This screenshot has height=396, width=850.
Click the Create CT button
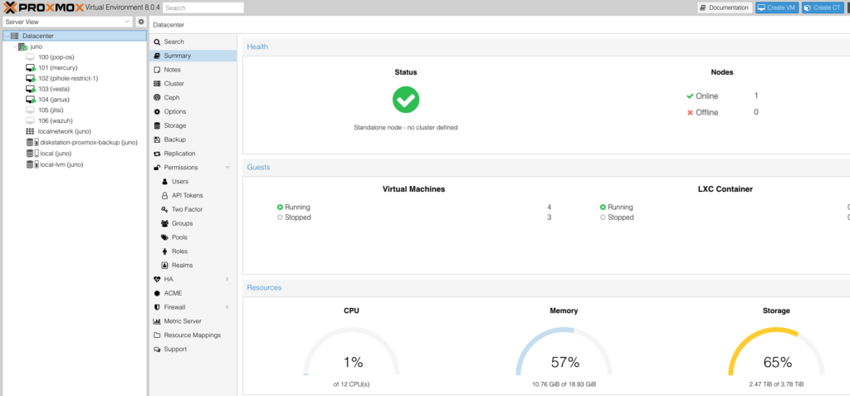point(823,7)
